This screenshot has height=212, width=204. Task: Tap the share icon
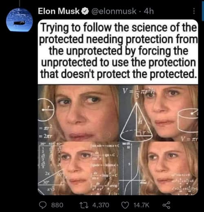tap(166, 205)
